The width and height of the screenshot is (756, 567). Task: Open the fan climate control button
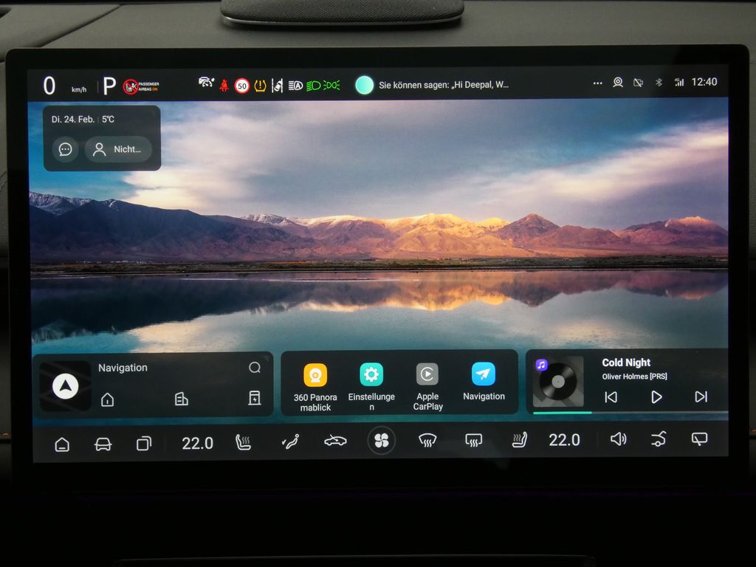(x=381, y=441)
